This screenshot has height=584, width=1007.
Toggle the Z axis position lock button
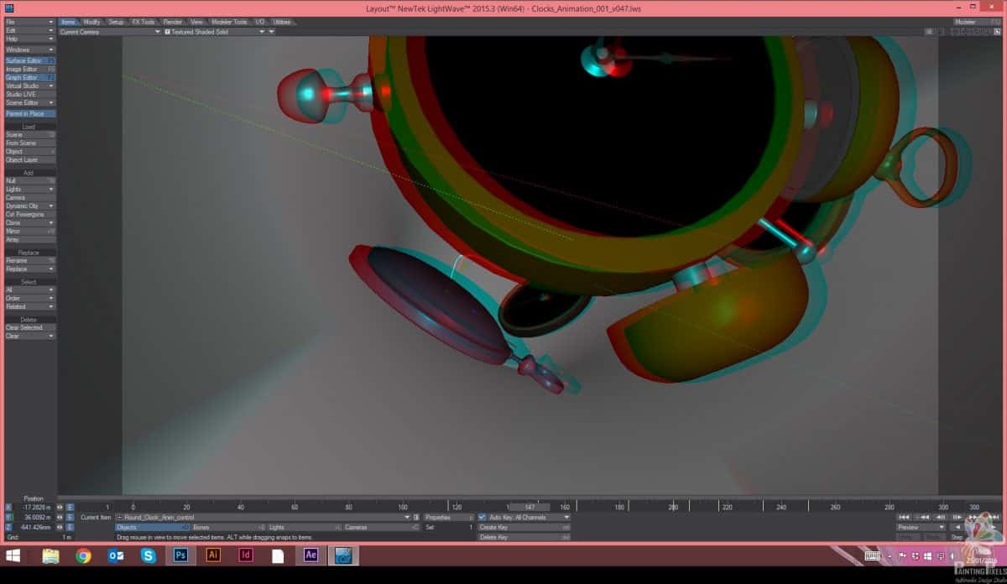[9, 527]
